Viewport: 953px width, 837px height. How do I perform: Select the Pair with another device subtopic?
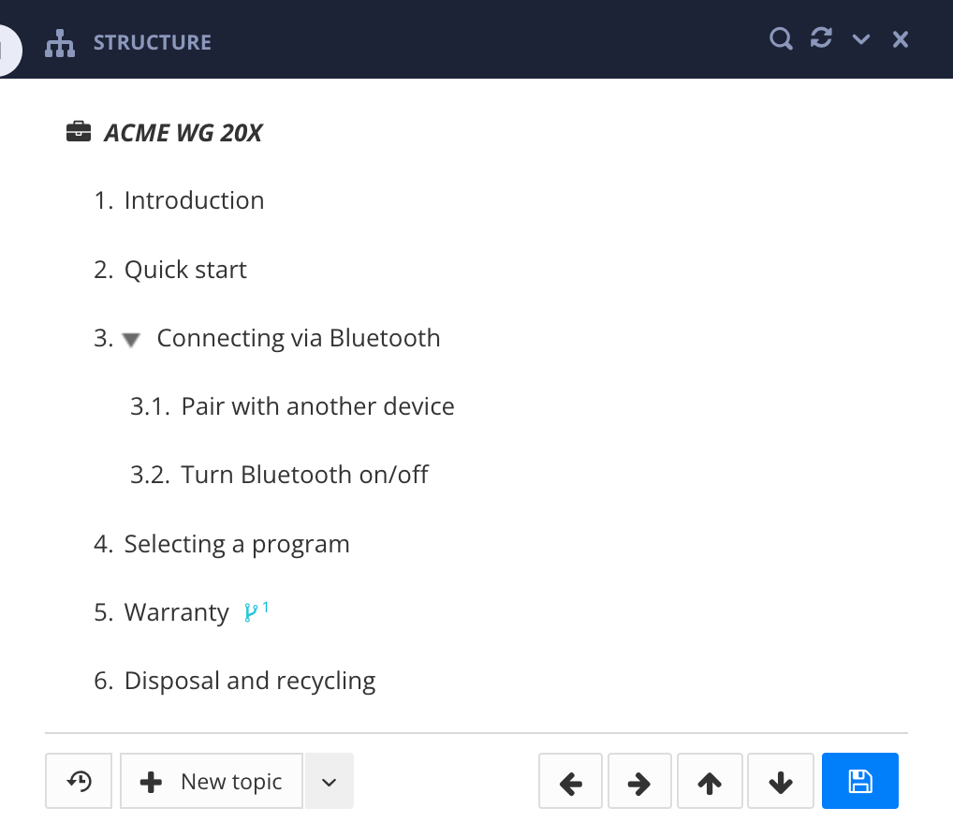[317, 406]
